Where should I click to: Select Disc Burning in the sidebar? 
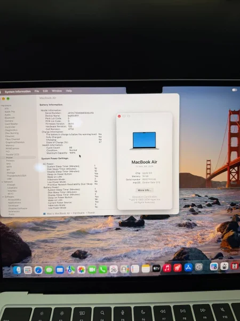click(12, 133)
